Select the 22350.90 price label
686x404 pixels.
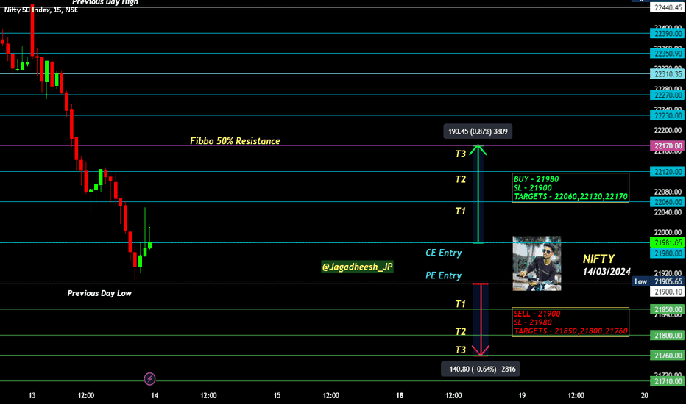tap(667, 54)
